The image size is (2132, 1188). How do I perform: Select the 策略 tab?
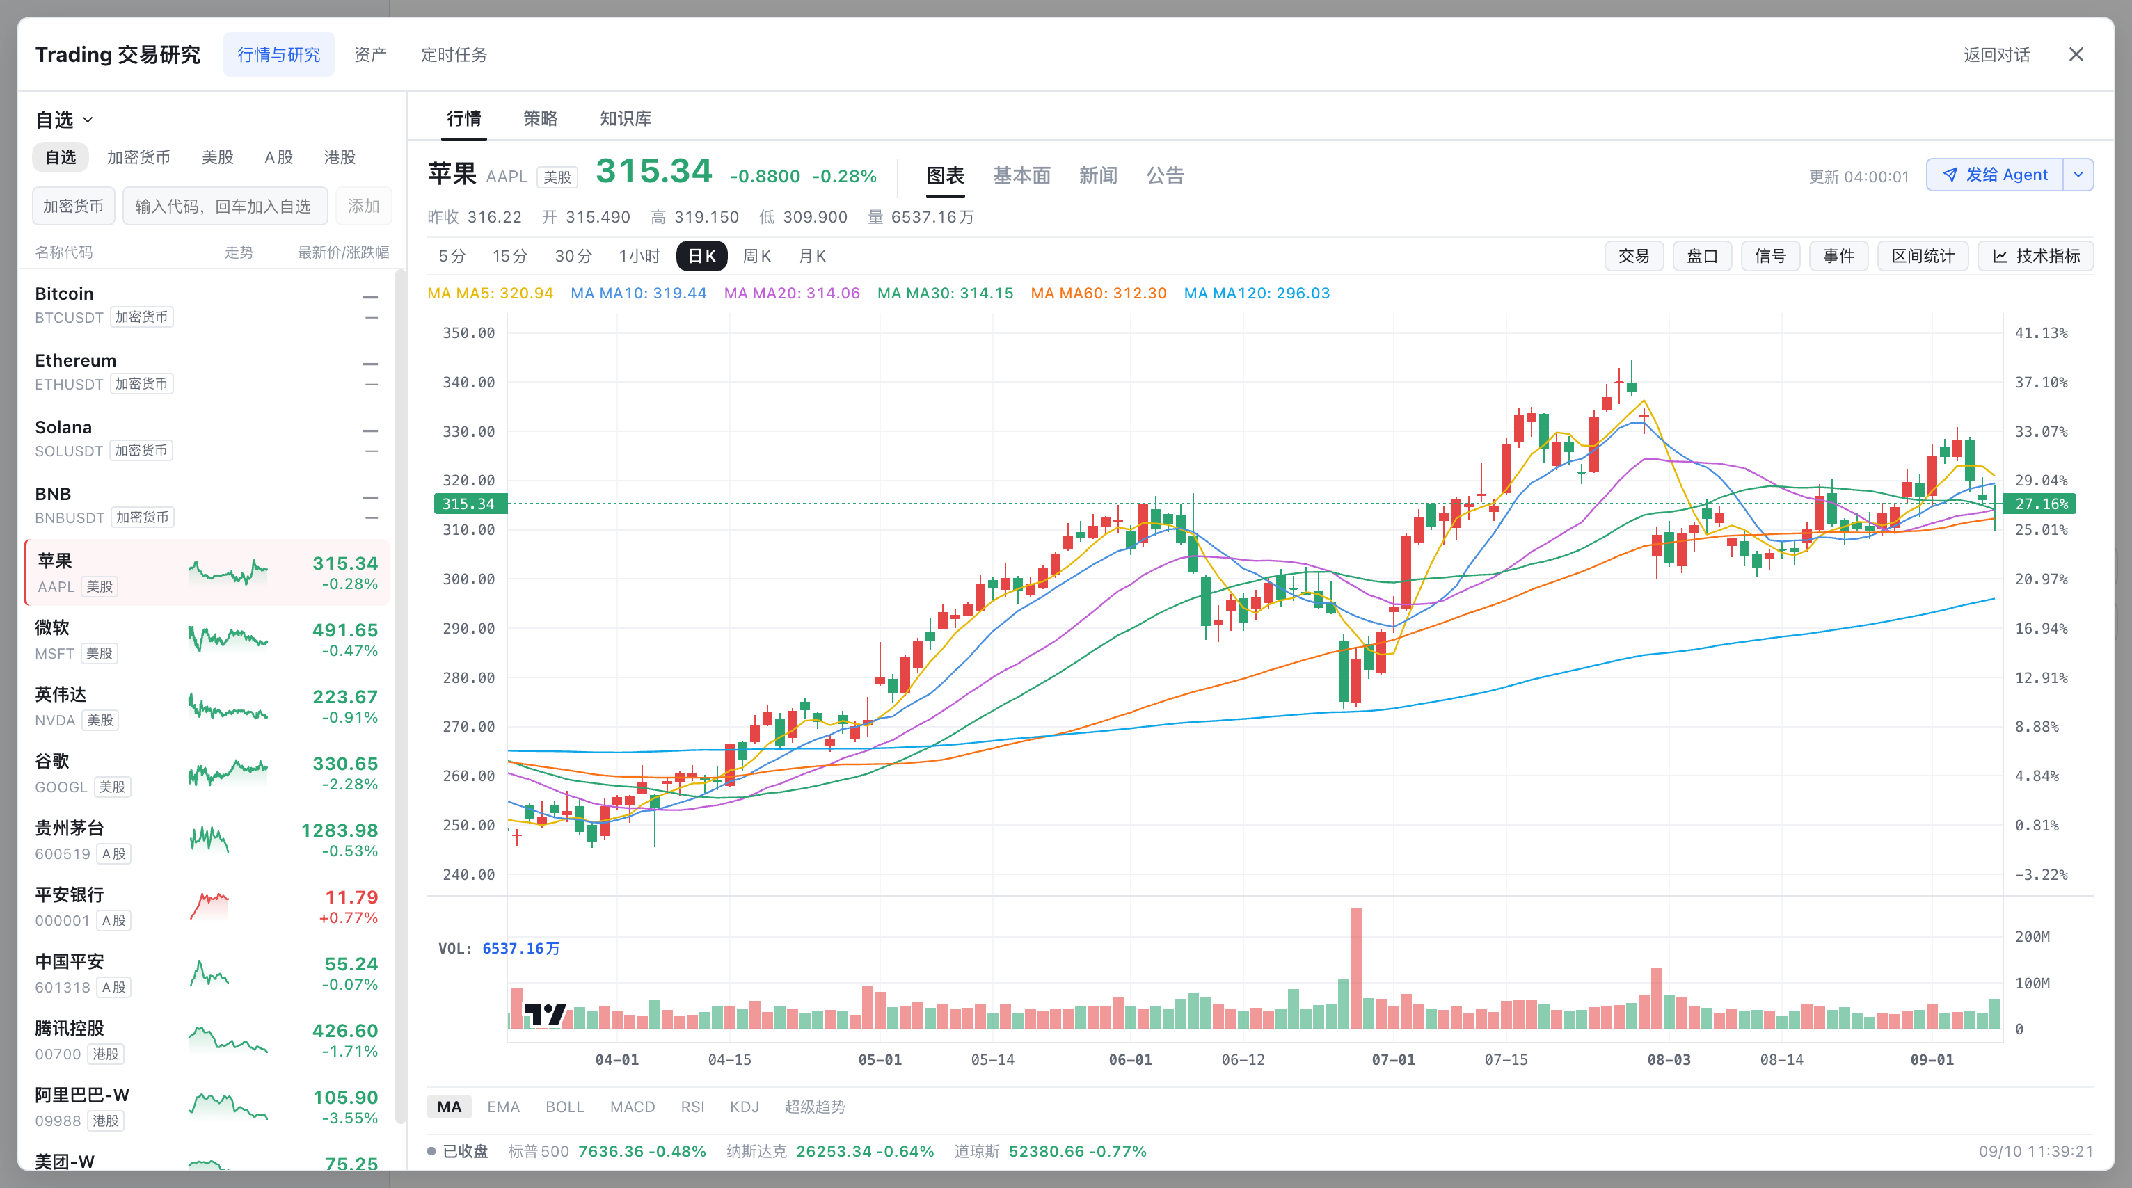pyautogui.click(x=541, y=118)
